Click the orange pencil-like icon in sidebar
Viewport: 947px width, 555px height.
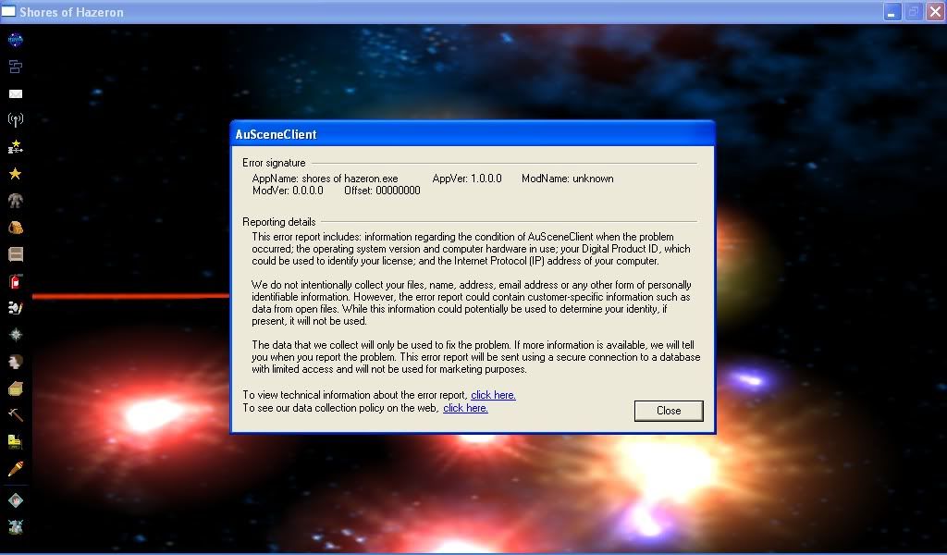[15, 469]
